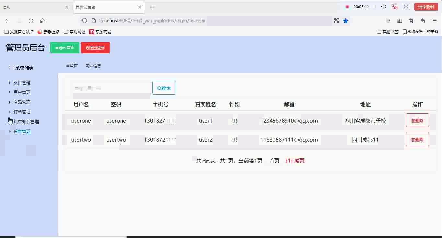Click 首页 breadcrumb link
This screenshot has width=442, height=238.
72,66
